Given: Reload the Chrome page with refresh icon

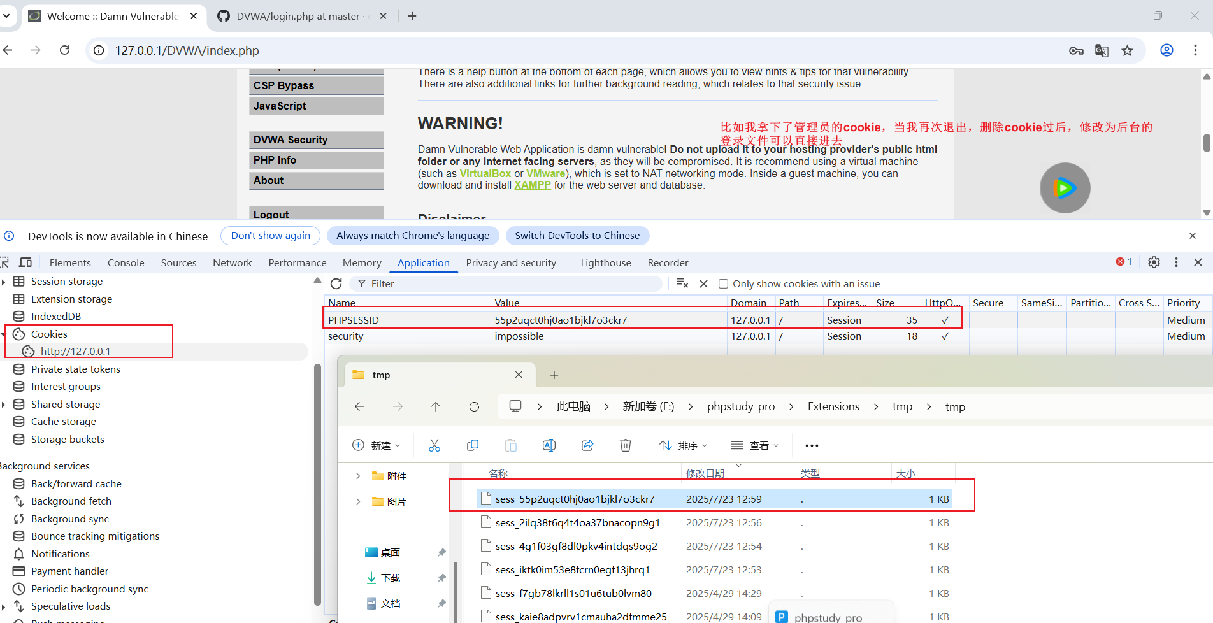Looking at the screenshot, I should [64, 50].
